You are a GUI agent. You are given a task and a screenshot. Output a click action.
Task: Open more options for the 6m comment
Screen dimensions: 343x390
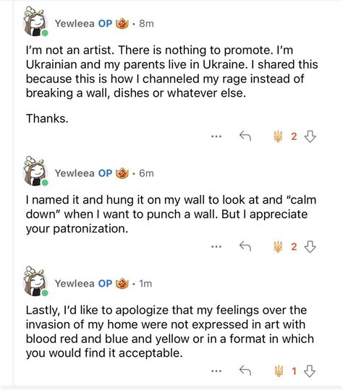click(216, 247)
